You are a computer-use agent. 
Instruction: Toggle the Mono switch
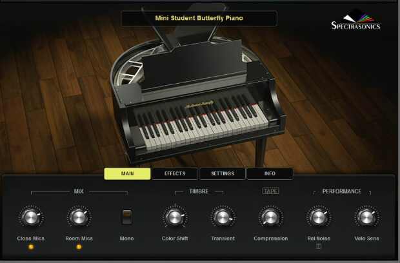128,217
